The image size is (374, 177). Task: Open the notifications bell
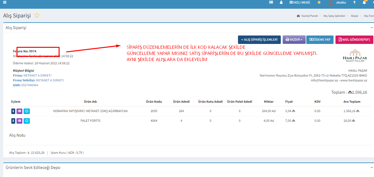point(364,3)
